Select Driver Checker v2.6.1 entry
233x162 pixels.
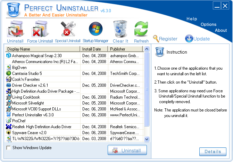[30, 85]
